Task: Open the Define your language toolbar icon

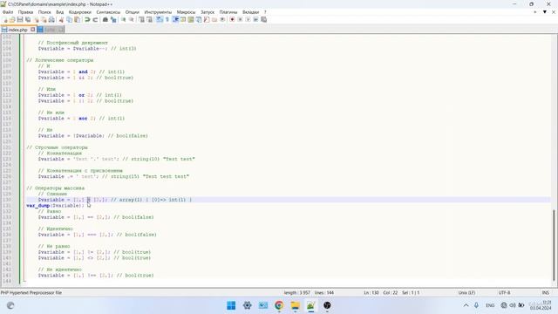Action: (x=183, y=19)
